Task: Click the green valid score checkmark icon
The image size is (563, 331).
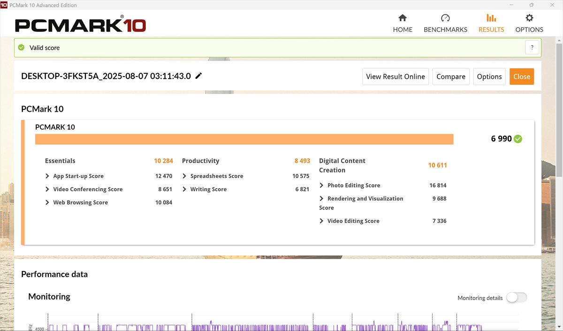Action: click(21, 47)
